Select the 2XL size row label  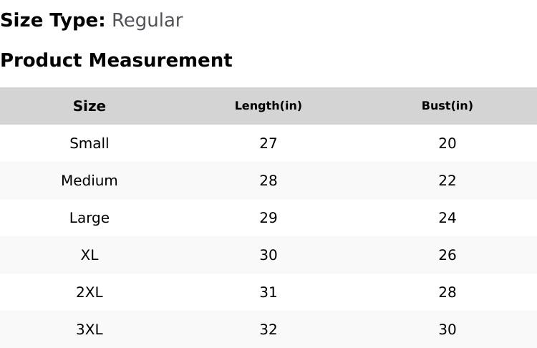click(89, 292)
